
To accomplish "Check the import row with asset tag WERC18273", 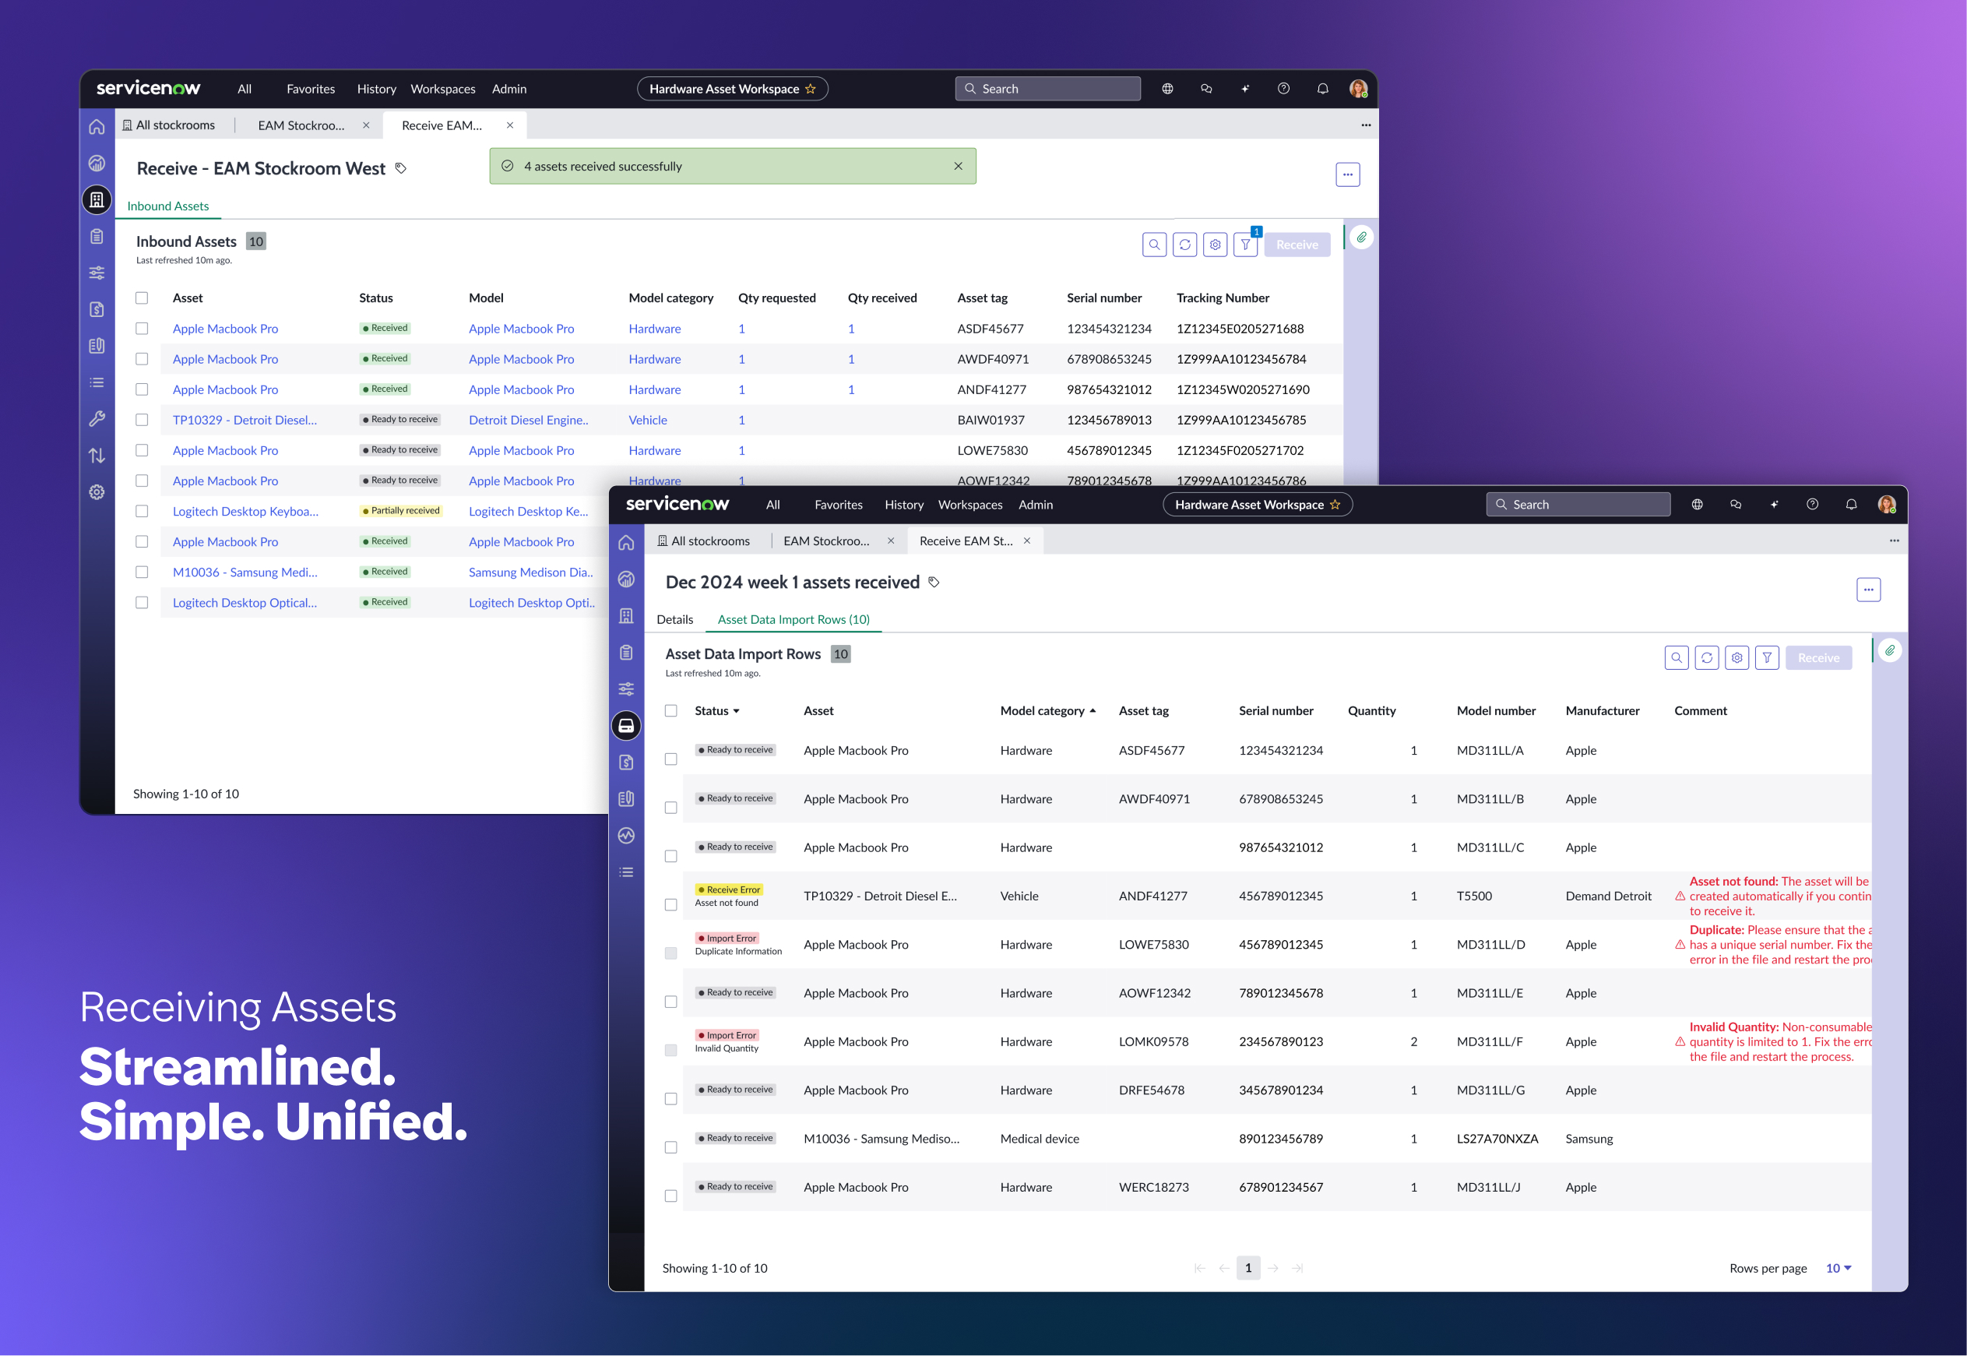I will click(x=671, y=1196).
